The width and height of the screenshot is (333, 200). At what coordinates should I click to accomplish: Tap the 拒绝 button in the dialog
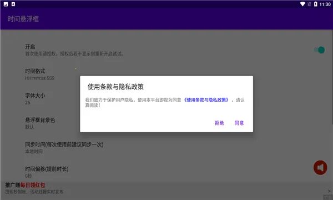(x=219, y=123)
